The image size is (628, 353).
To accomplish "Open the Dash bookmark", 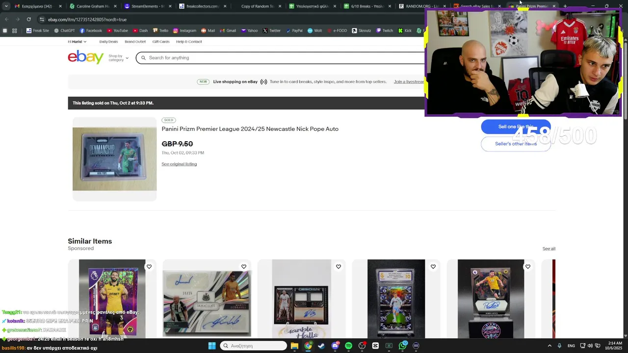I will 140,30.
